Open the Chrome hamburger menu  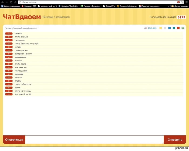(186, 2)
